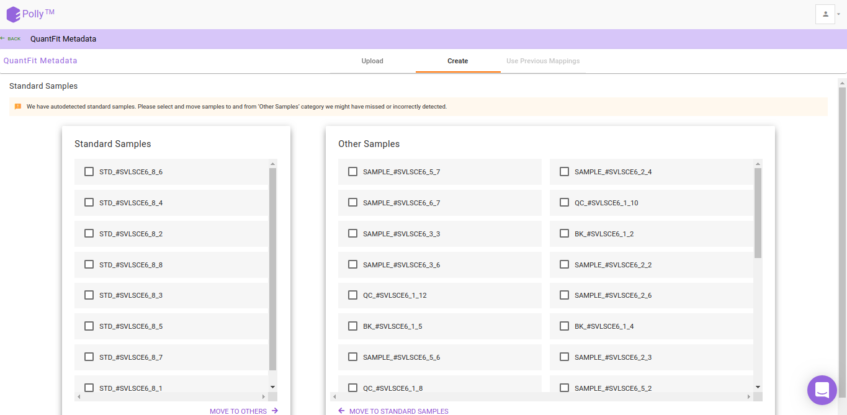The image size is (847, 415).
Task: Check SAMPLE_#SVLSCE6_6_7 checkbox
Action: pos(352,202)
